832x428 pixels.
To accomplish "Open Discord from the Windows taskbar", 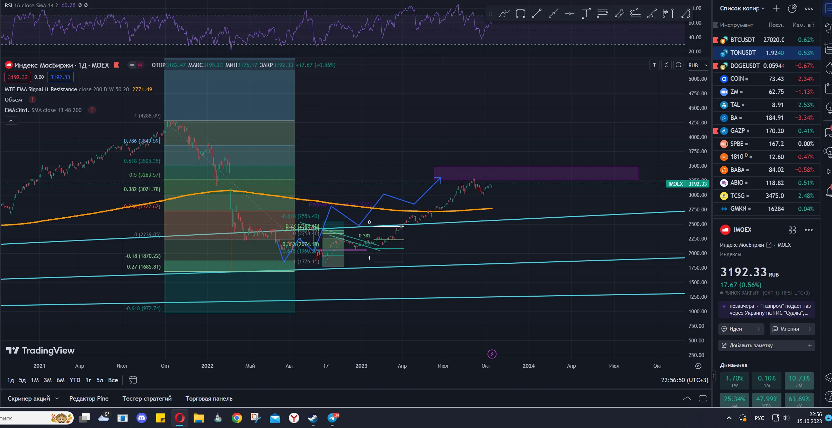I will (x=141, y=418).
